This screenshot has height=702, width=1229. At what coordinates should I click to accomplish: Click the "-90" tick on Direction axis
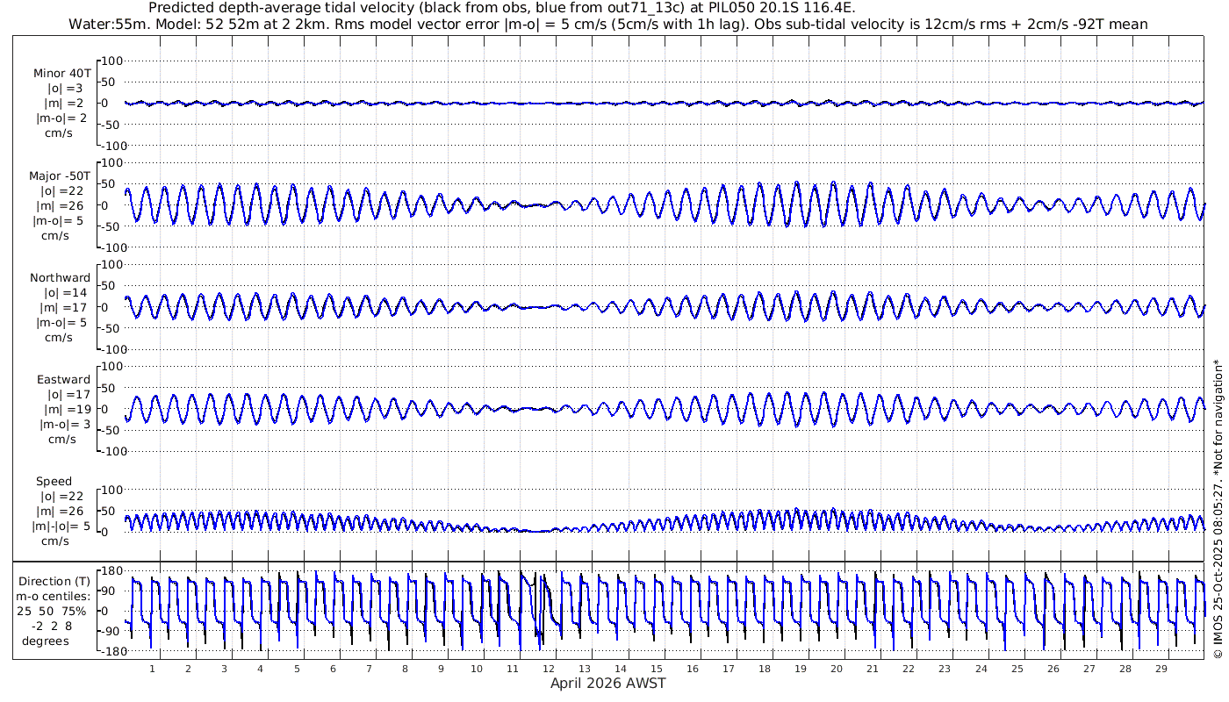(111, 632)
